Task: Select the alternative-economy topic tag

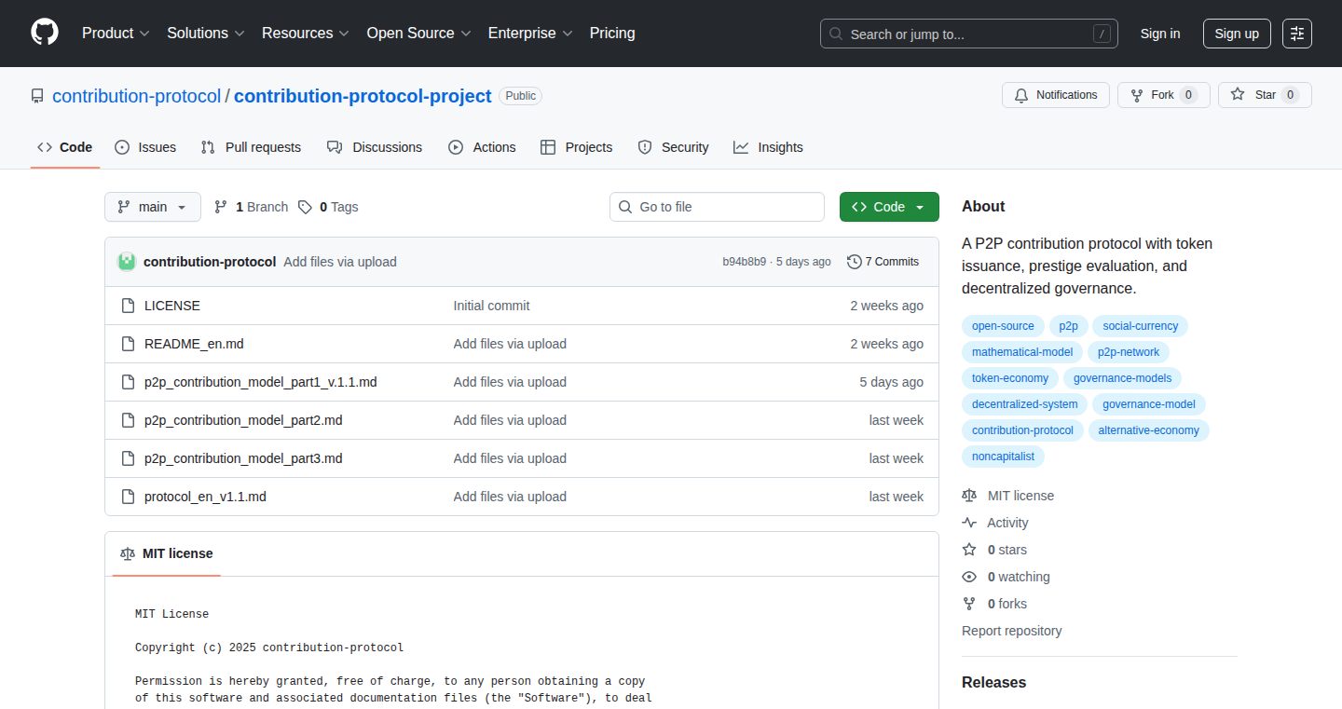Action: point(1149,430)
